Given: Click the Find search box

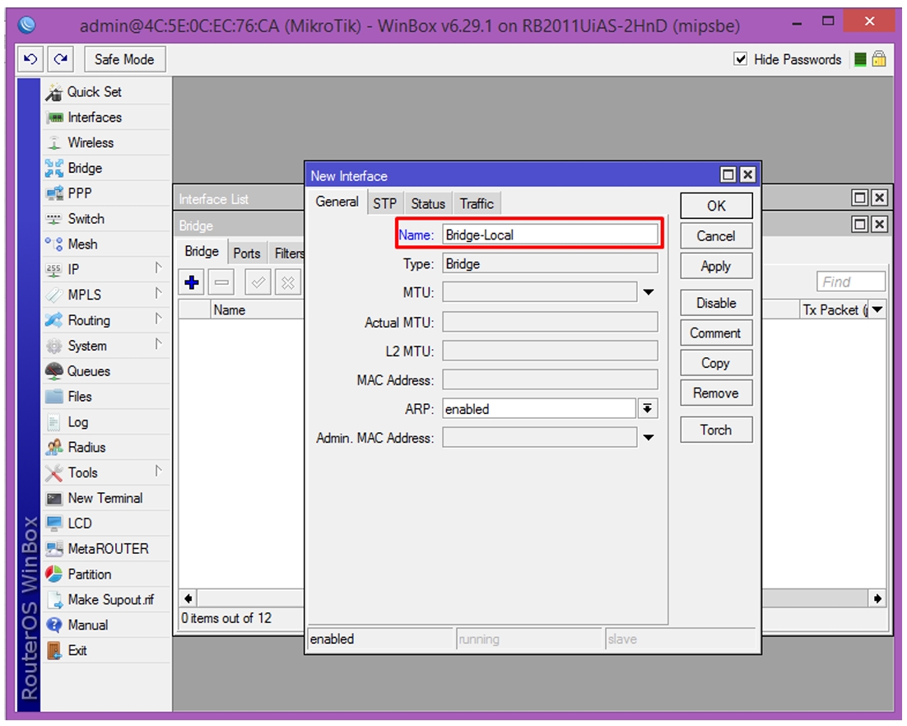Looking at the screenshot, I should click(x=851, y=282).
